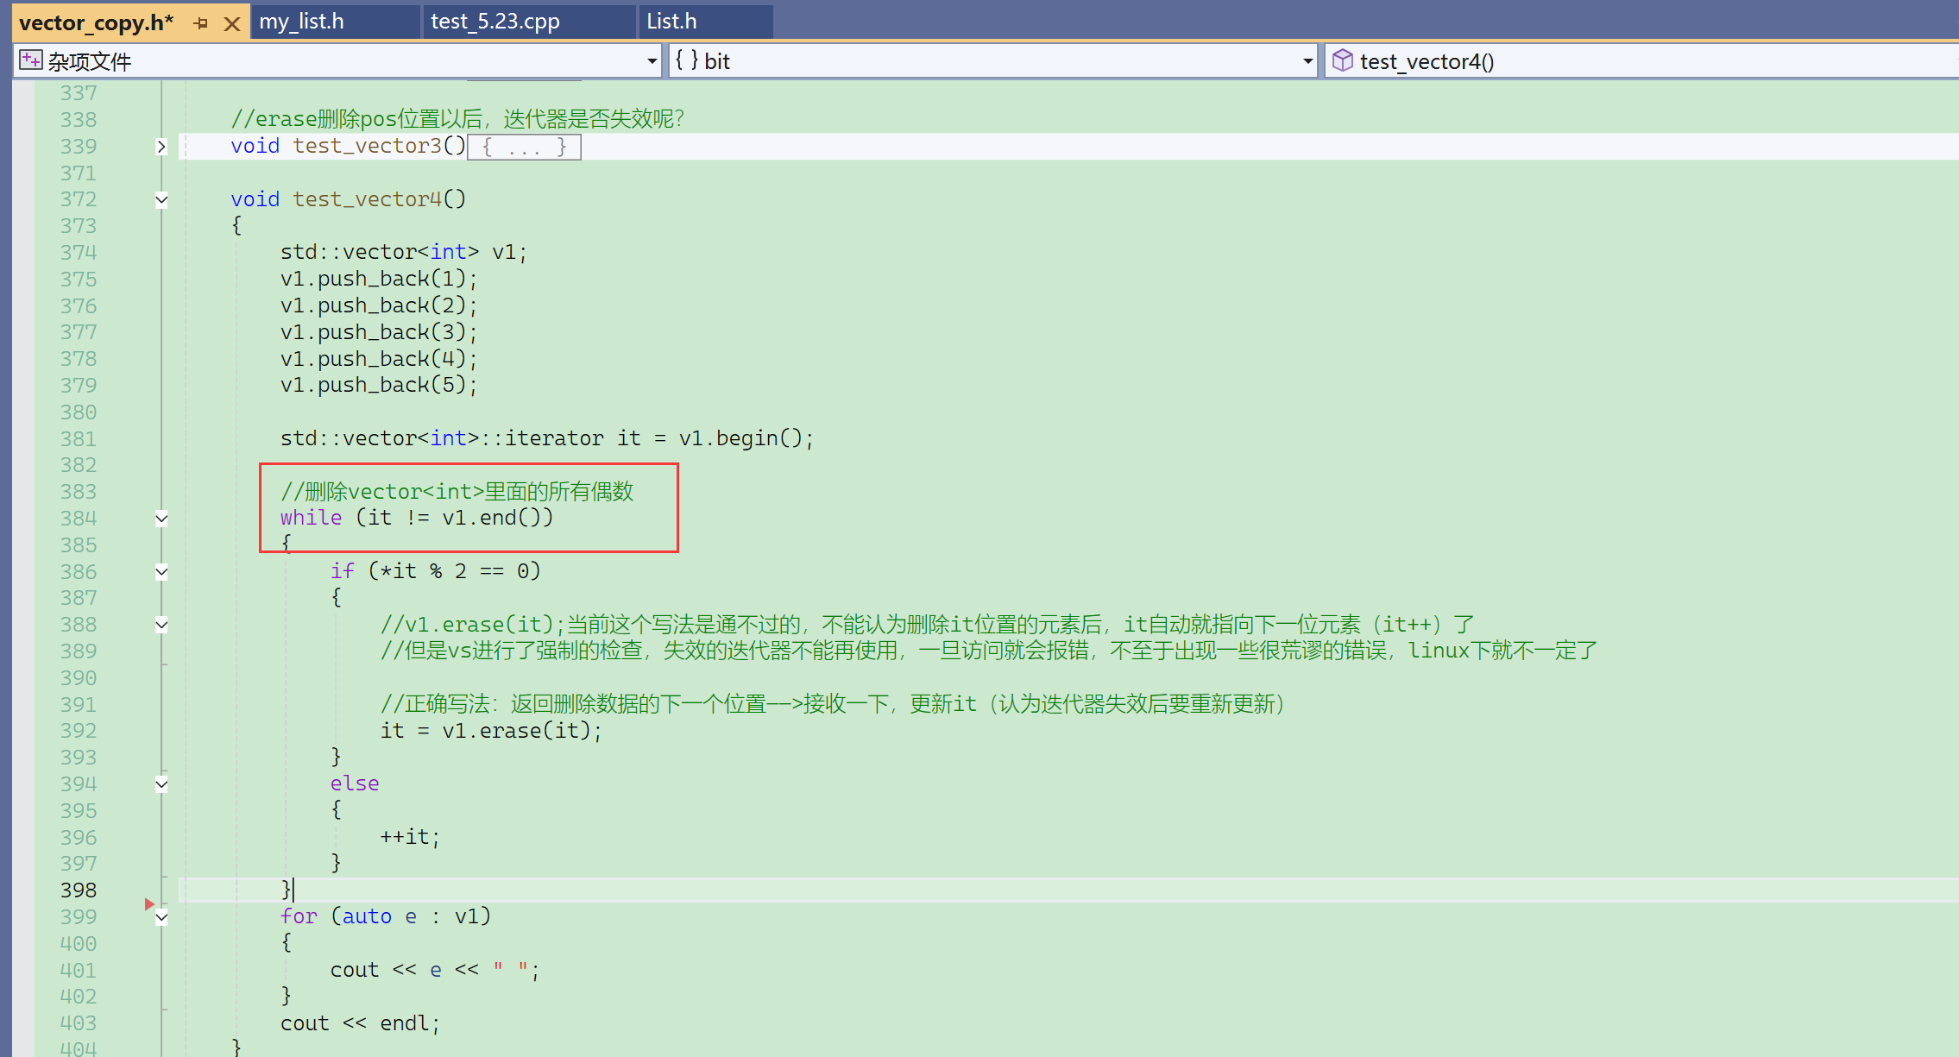Screen dimensions: 1959x1057
Task: Collapse the if (*it % 2 == 0) block
Action: [161, 571]
